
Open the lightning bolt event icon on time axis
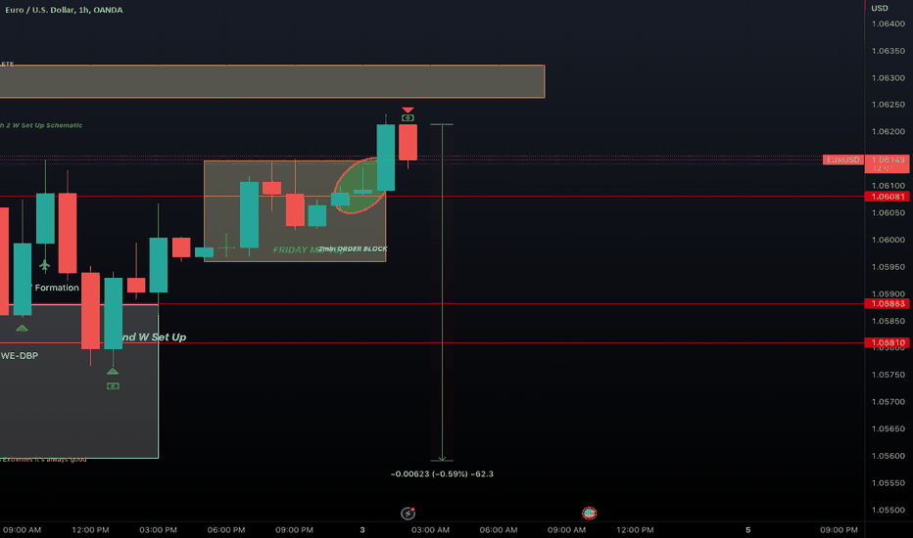click(x=408, y=513)
